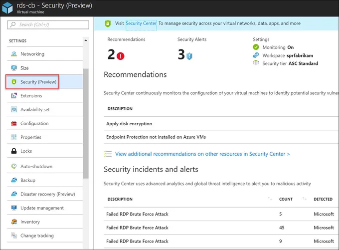Open the RDP Brute Force alert with count 45
Viewport: 339px width, 250px height.
pos(221,228)
